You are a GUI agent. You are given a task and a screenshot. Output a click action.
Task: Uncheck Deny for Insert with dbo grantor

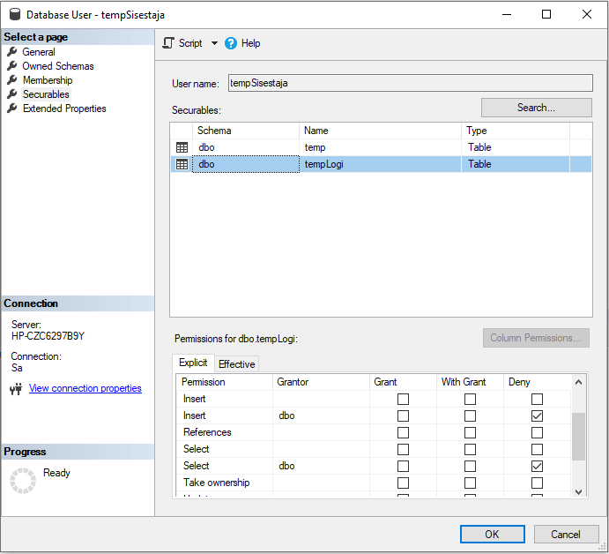click(x=537, y=415)
